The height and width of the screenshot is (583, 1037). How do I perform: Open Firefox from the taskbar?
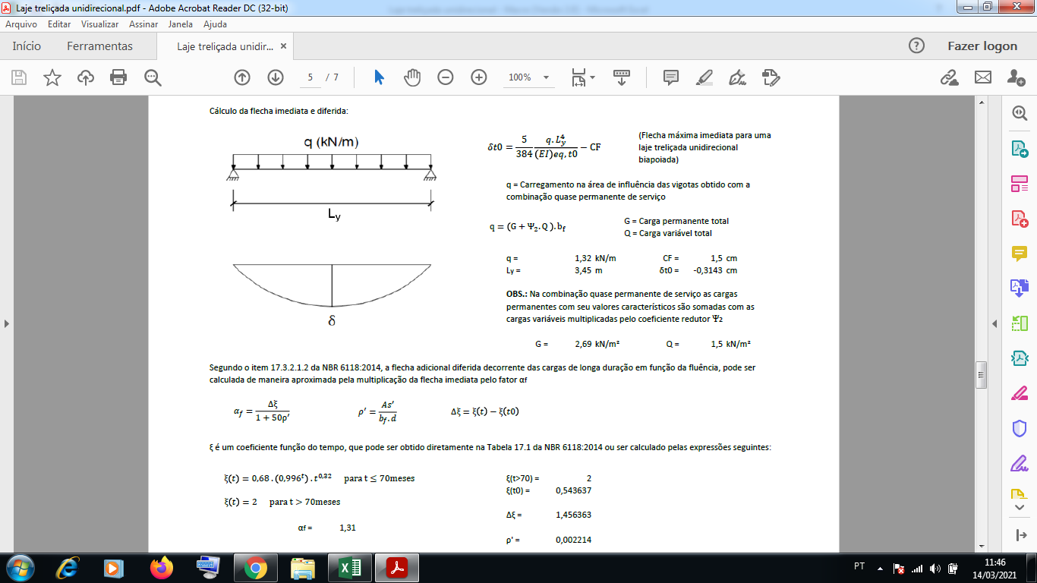click(x=162, y=567)
